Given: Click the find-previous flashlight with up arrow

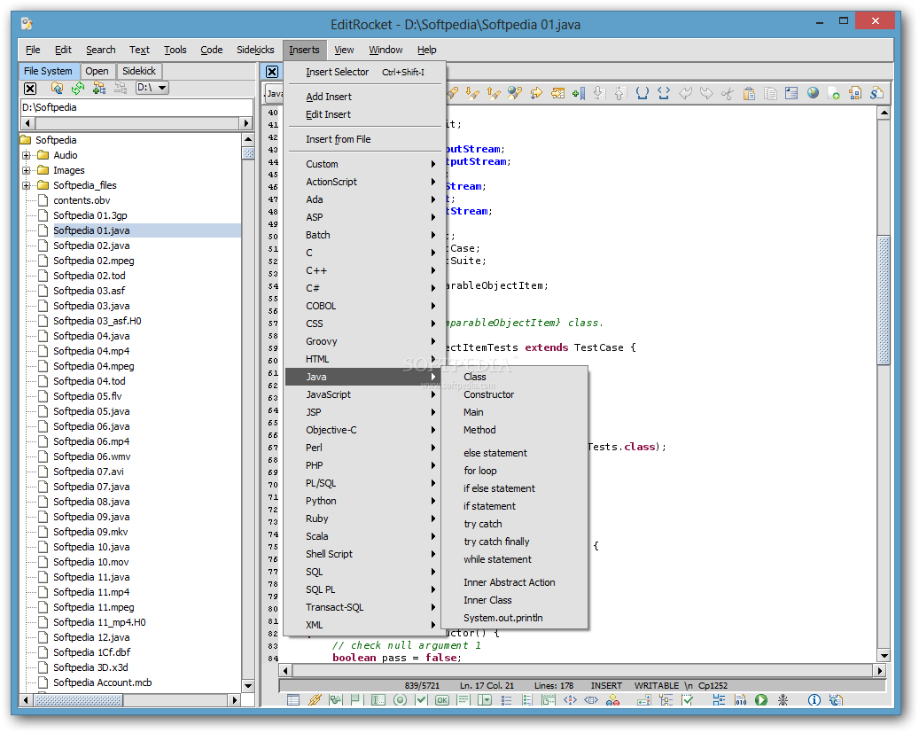Looking at the screenshot, I should [494, 93].
